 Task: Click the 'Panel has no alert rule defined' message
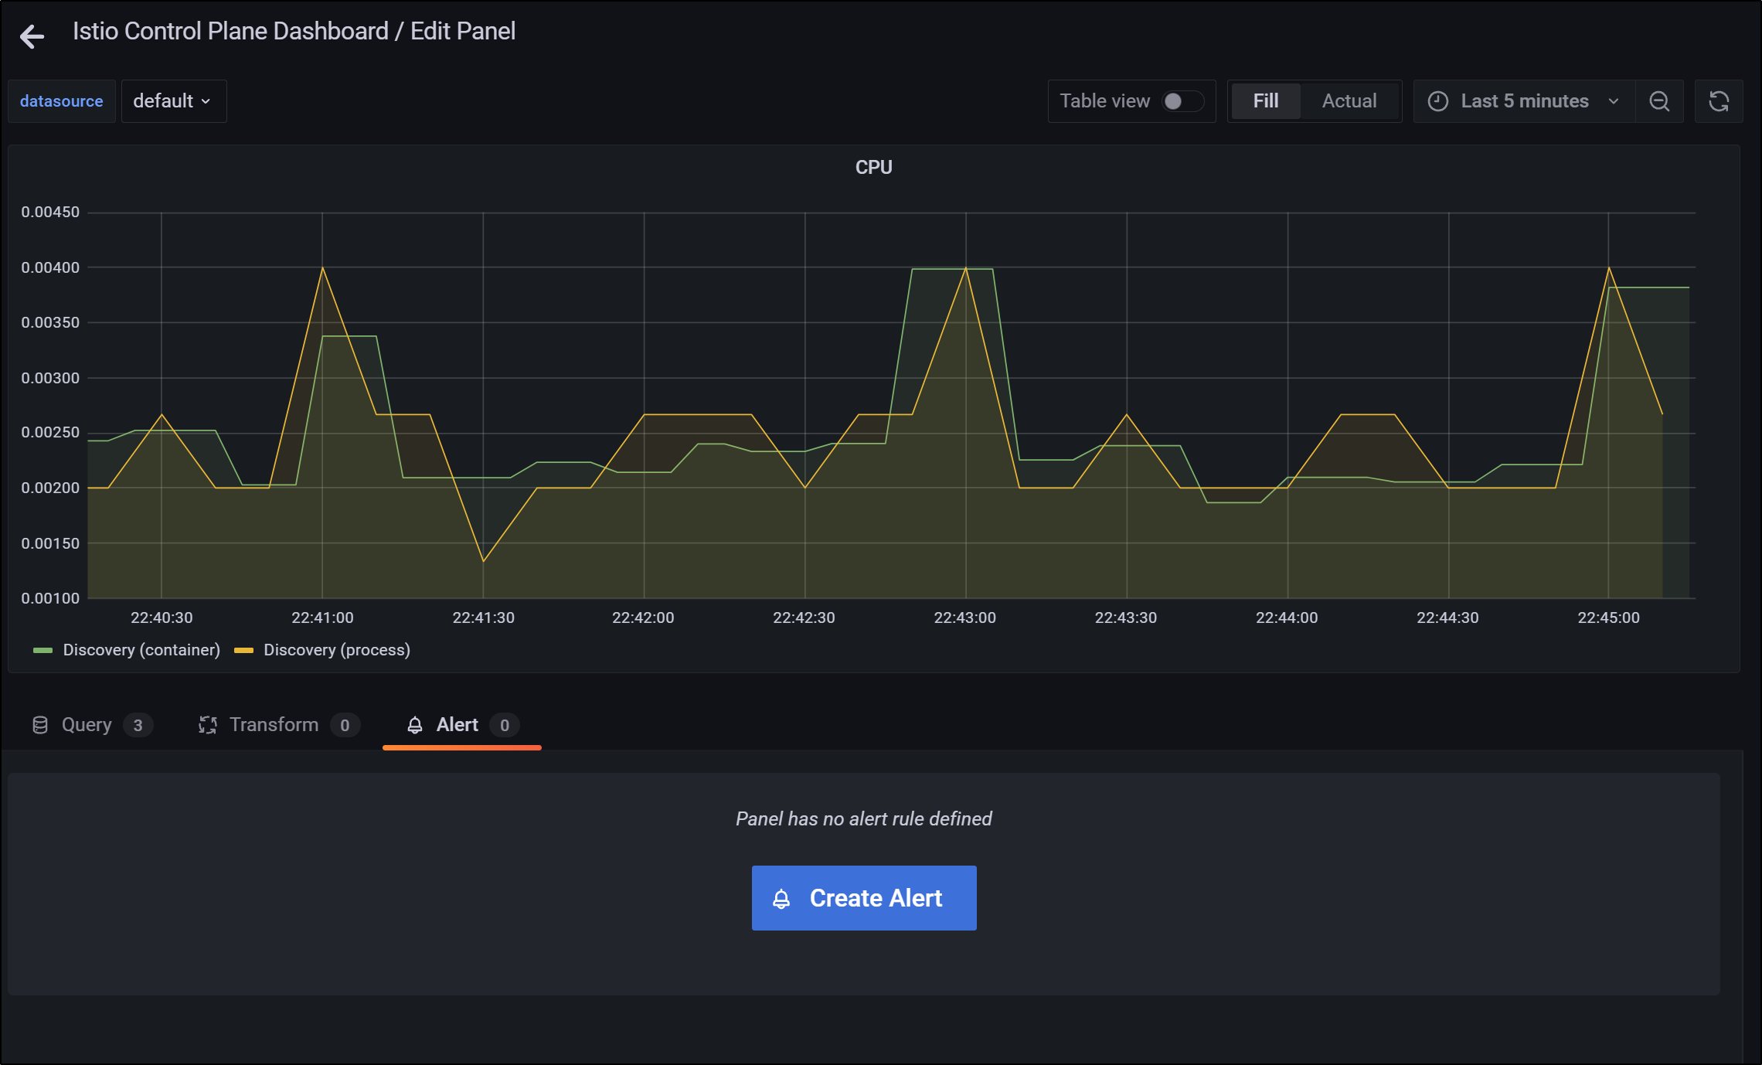click(x=864, y=818)
